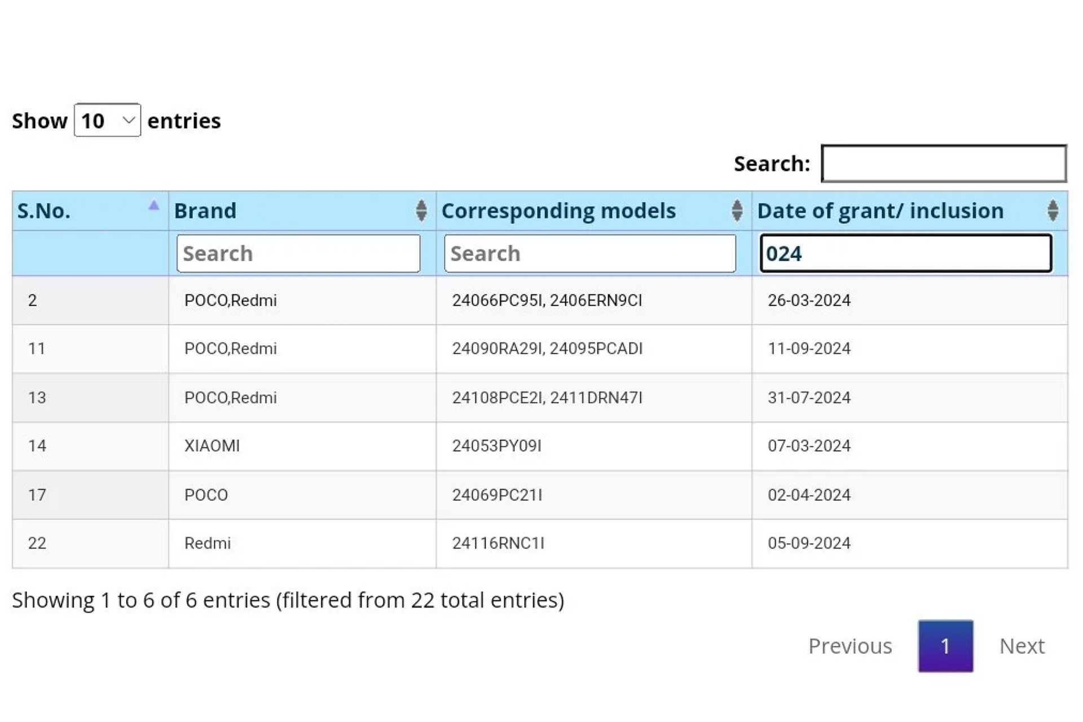Click POCO,Redmi brand in row 11
The image size is (1083, 722).
click(302, 349)
